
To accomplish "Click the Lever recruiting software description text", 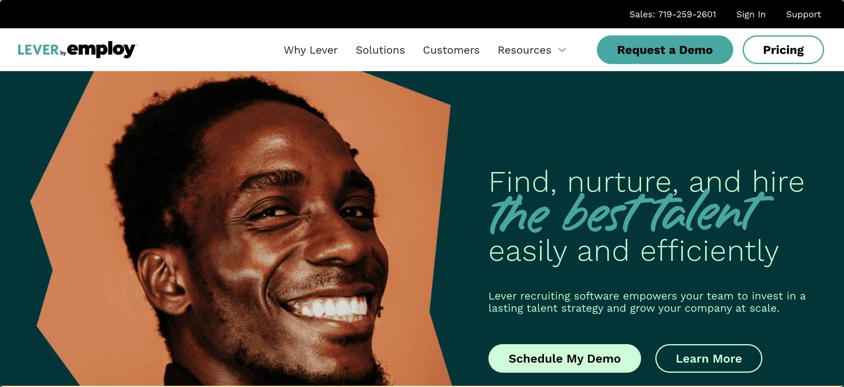I will 647,302.
